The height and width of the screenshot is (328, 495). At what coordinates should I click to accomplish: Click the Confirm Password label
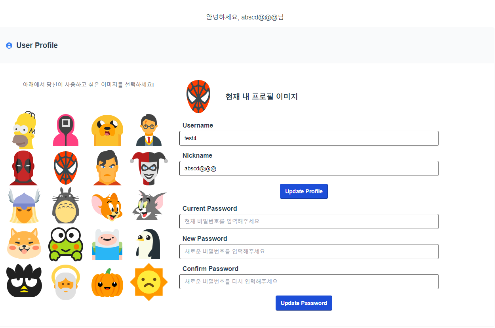tap(210, 269)
